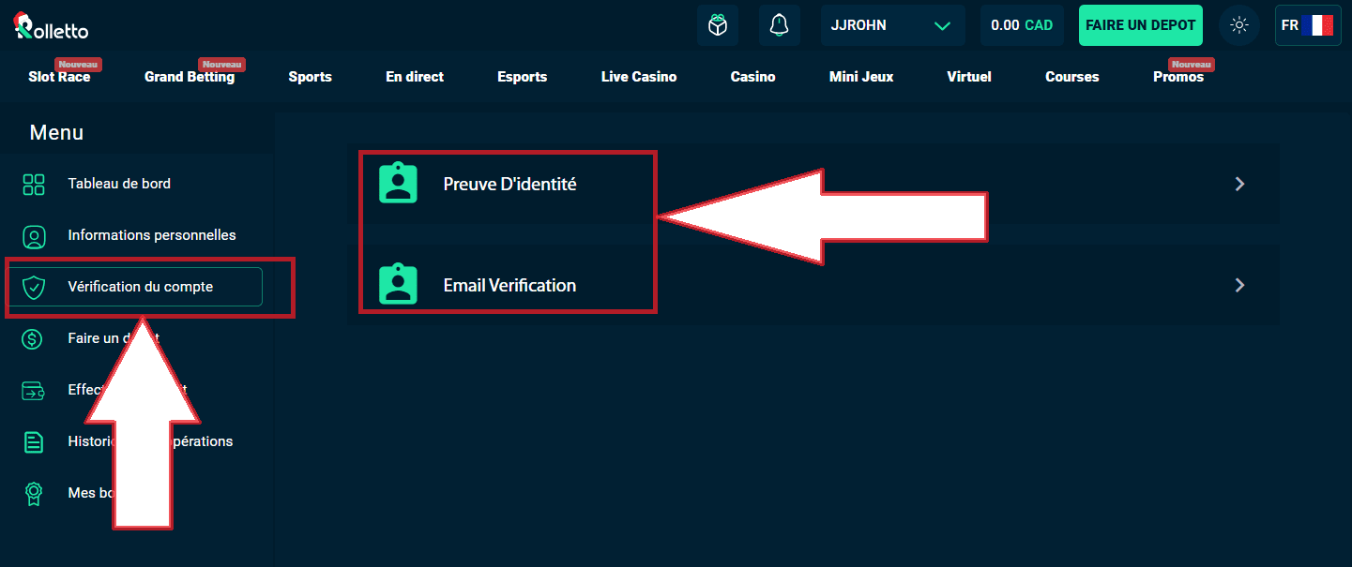The width and height of the screenshot is (1352, 567).
Task: Go to the Casino section
Action: (752, 77)
